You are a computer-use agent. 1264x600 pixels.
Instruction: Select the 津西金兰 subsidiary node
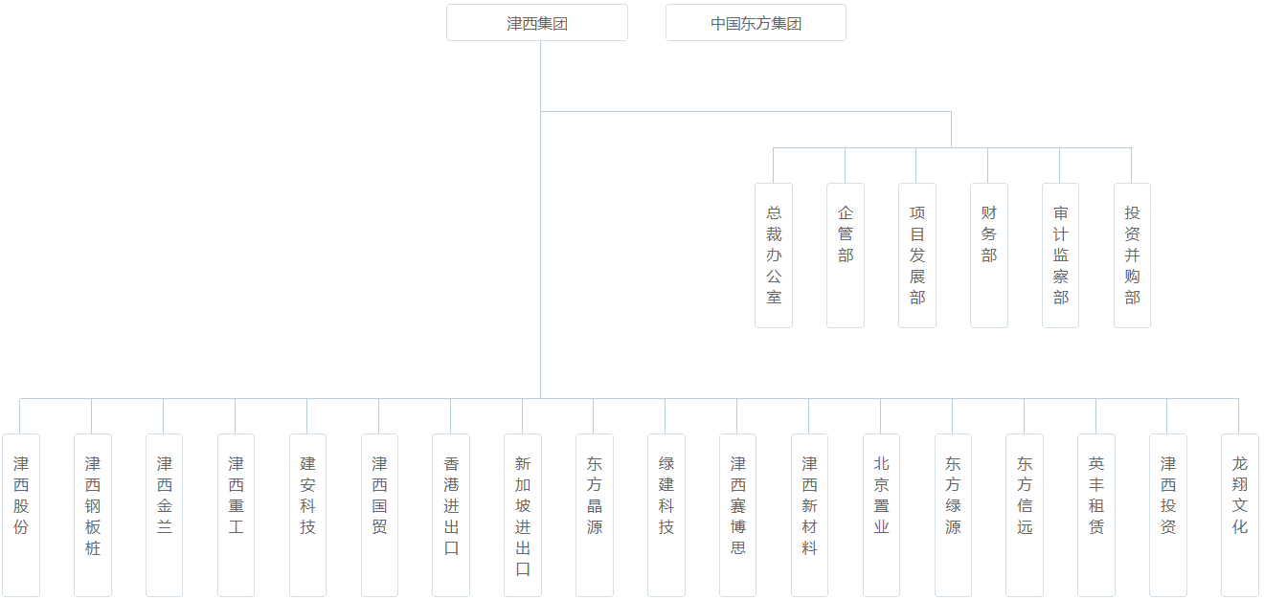tap(164, 515)
